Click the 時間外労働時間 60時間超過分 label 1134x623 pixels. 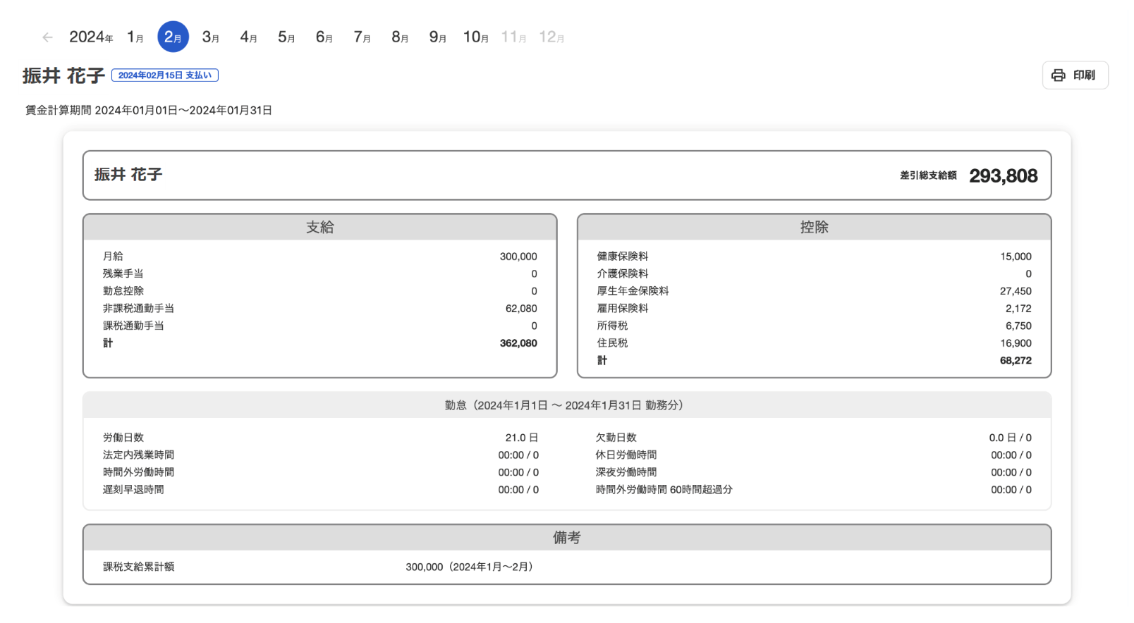(664, 490)
